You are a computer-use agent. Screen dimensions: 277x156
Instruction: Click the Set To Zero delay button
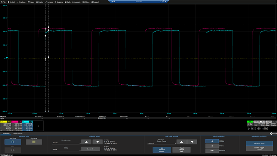pos(91,149)
